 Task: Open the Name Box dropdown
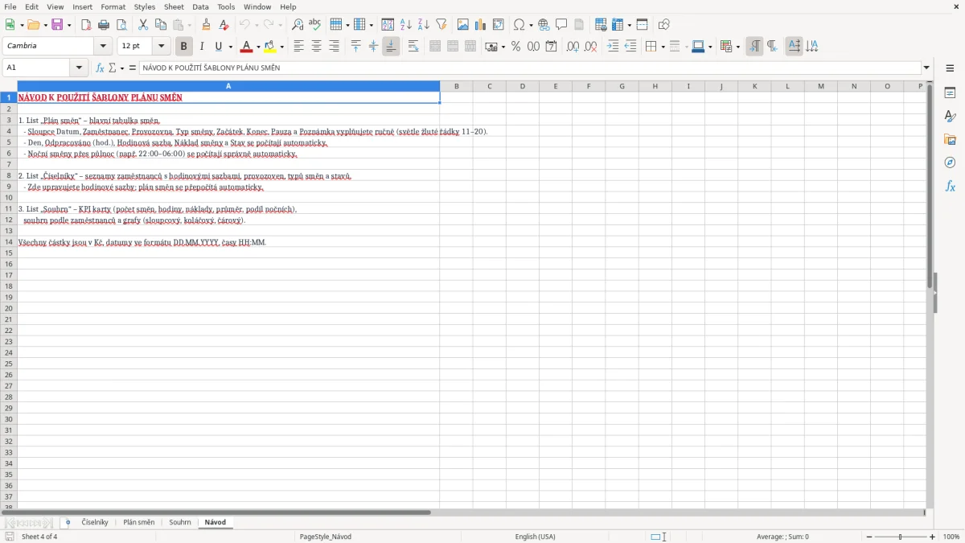(79, 68)
